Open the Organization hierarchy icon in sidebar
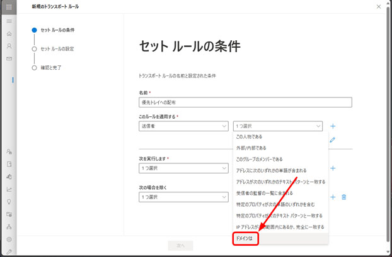 (x=9, y=227)
